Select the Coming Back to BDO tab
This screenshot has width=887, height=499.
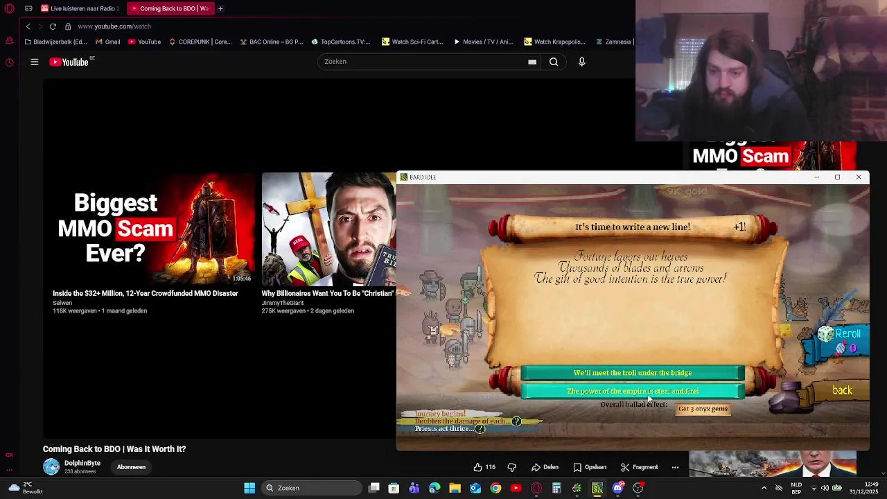pos(170,8)
